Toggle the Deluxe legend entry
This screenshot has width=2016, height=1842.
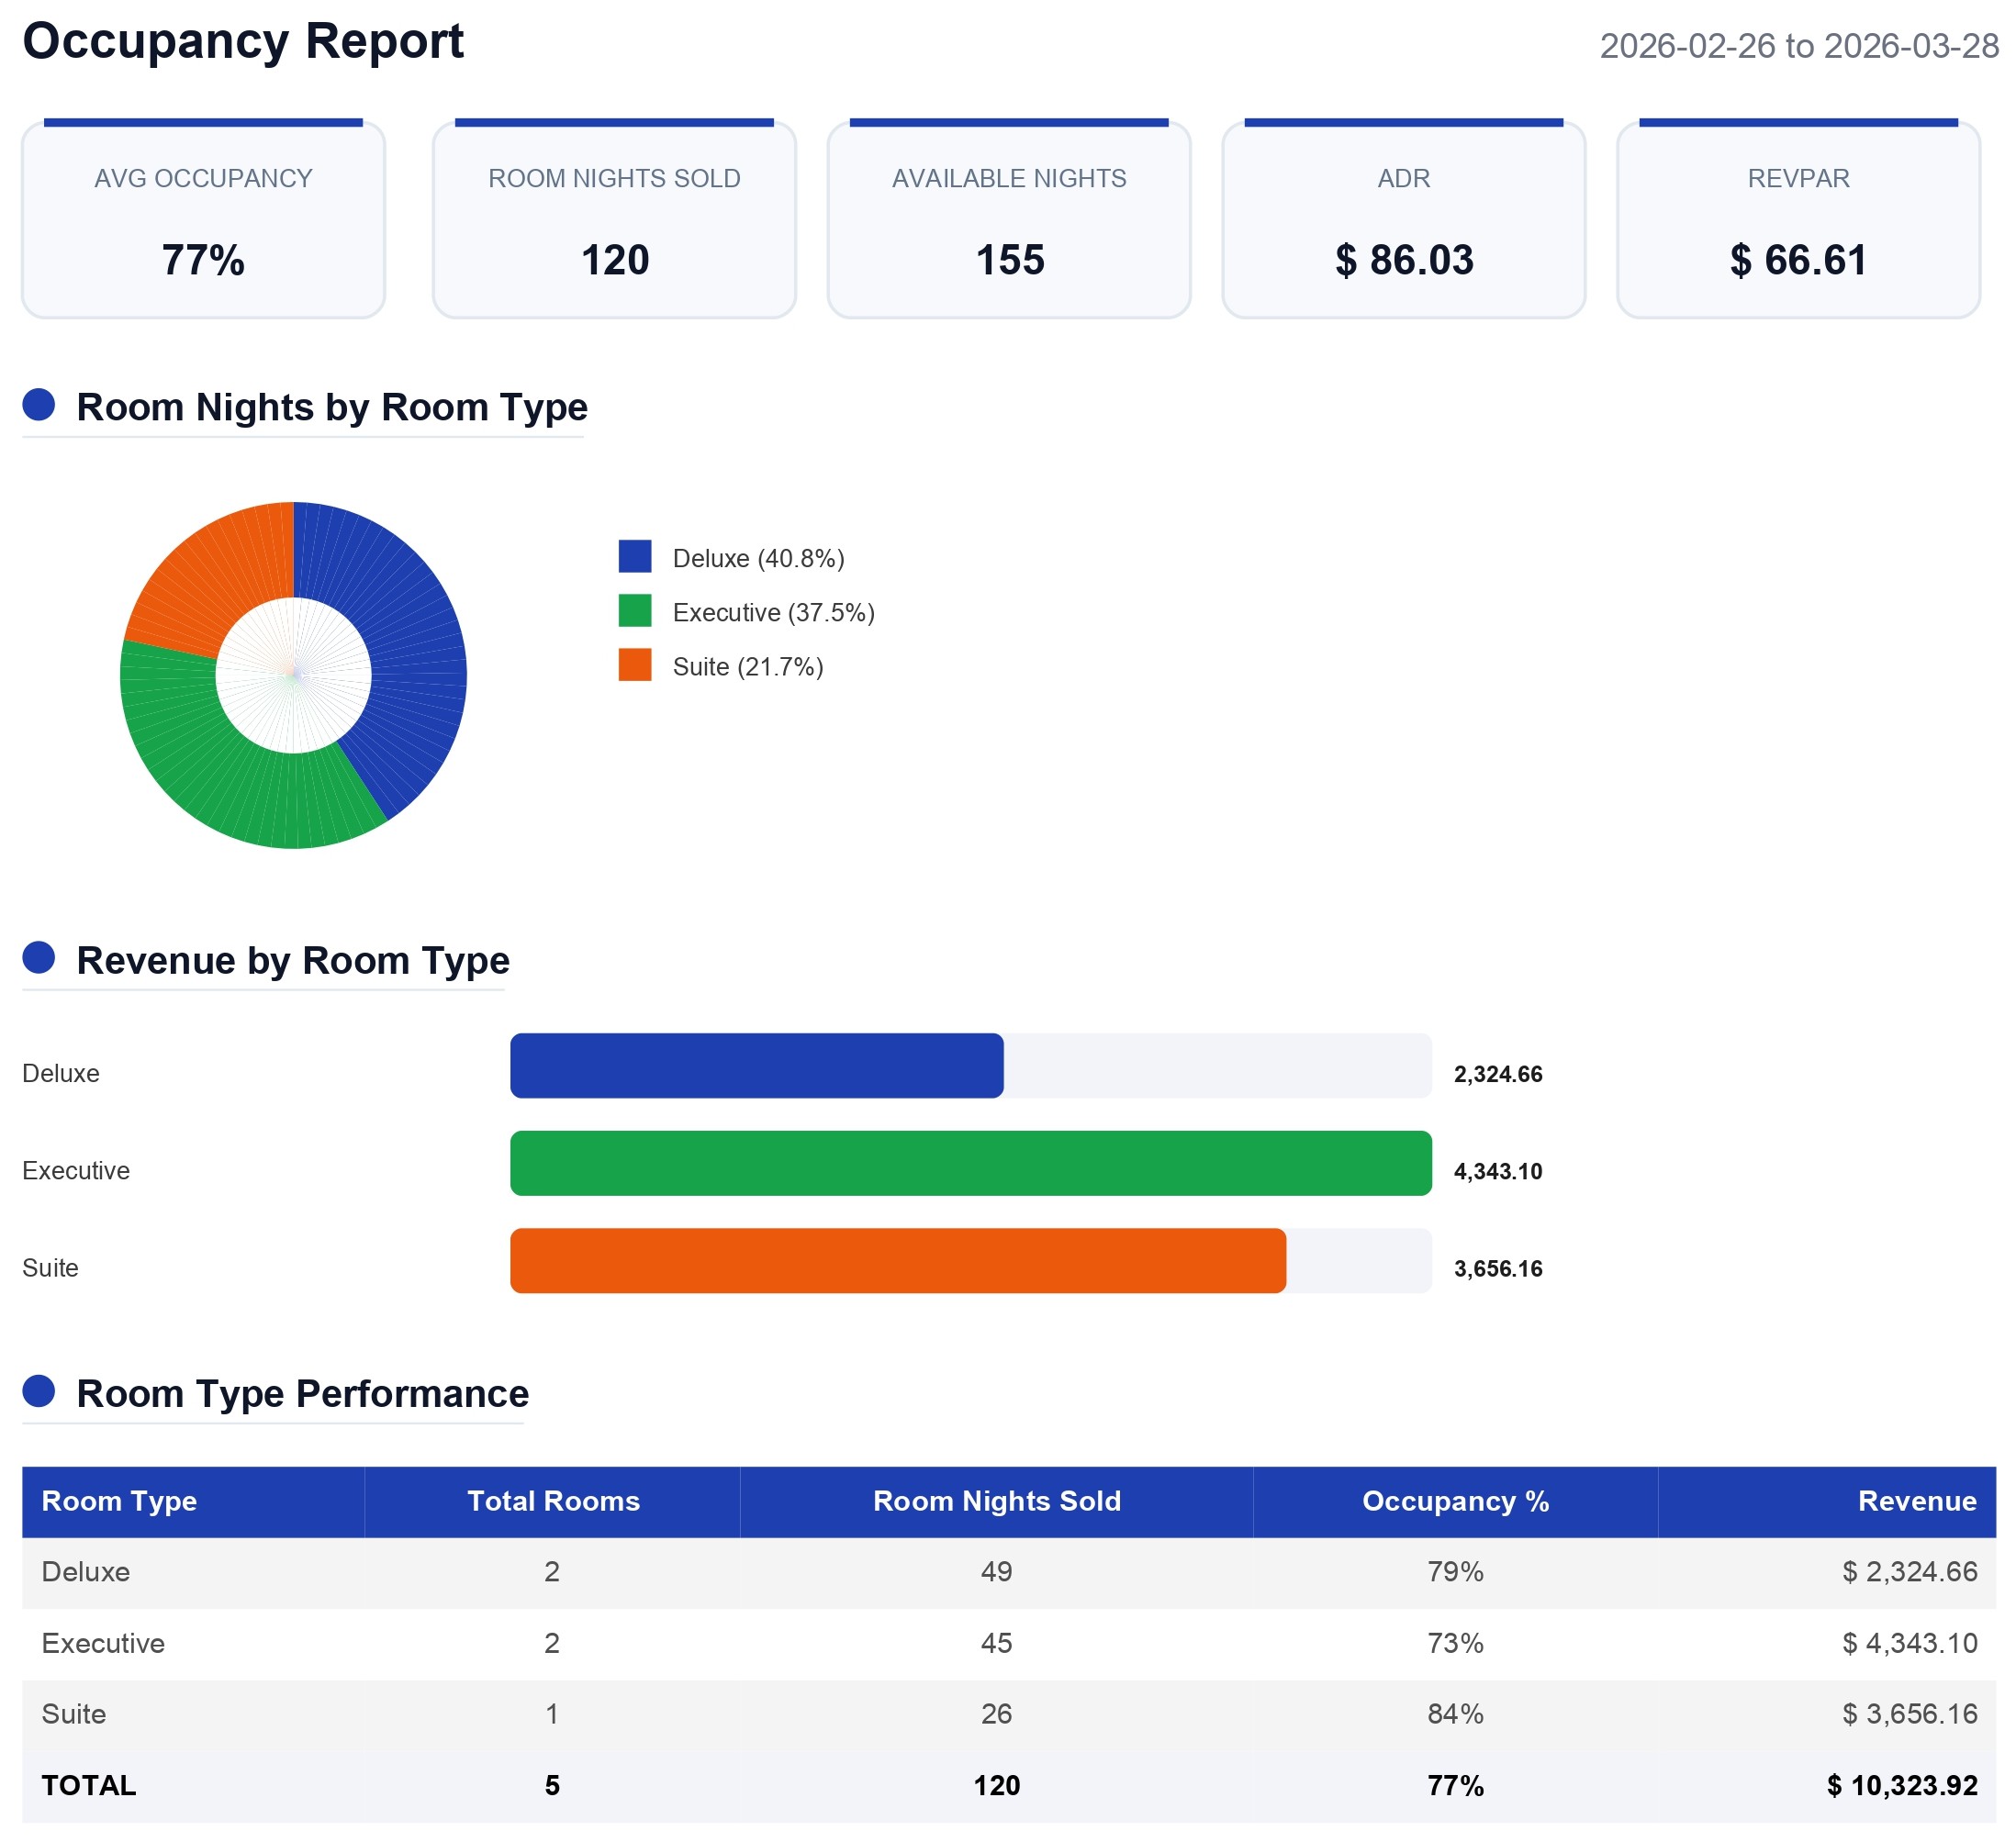click(755, 559)
